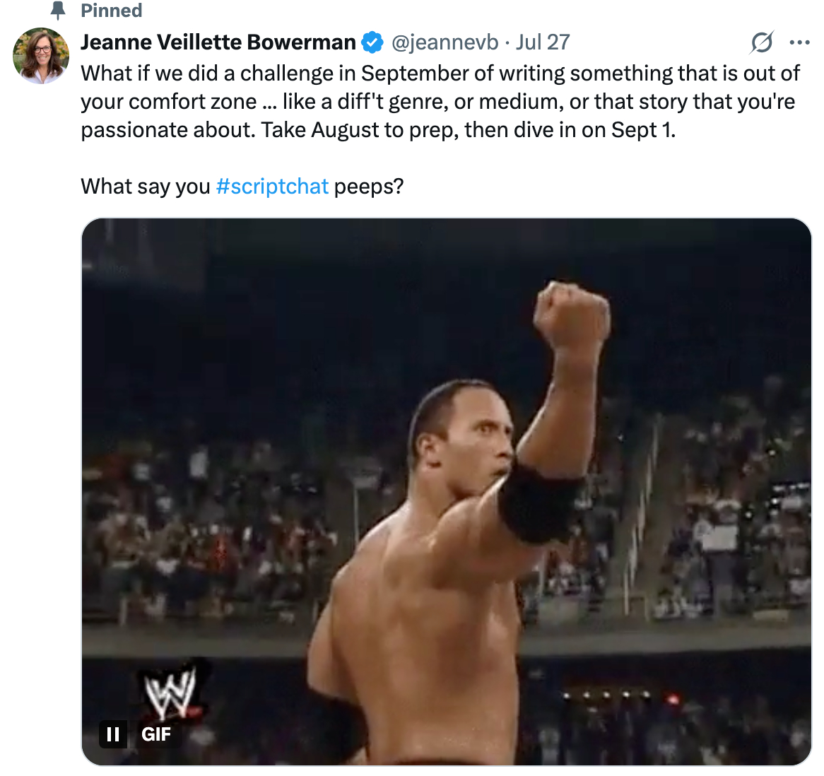Click the @jeannevb handle
Viewport: 824px width, 776px height.
[x=445, y=42]
